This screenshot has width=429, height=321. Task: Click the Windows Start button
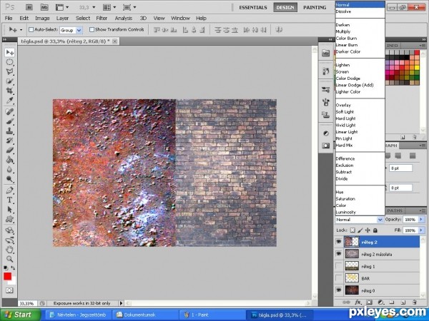coord(20,315)
